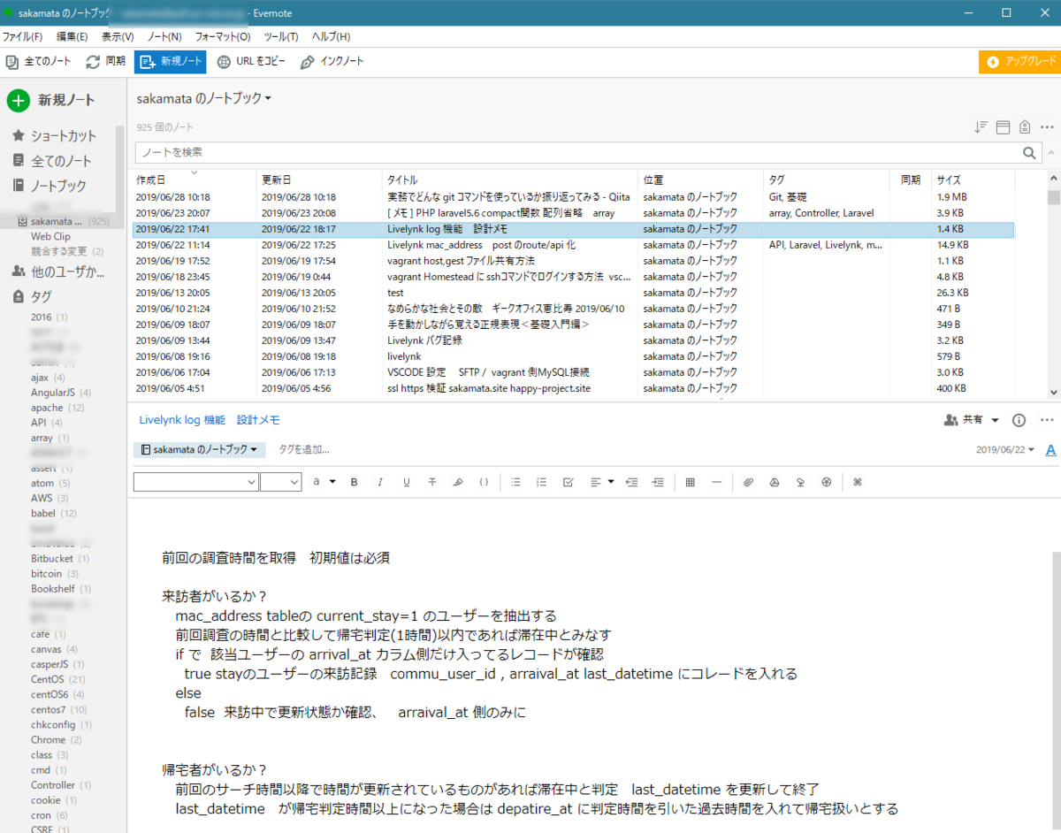This screenshot has width=1061, height=833.
Task: Create a note via blue 新規ノート toolbar button
Action: coord(170,62)
